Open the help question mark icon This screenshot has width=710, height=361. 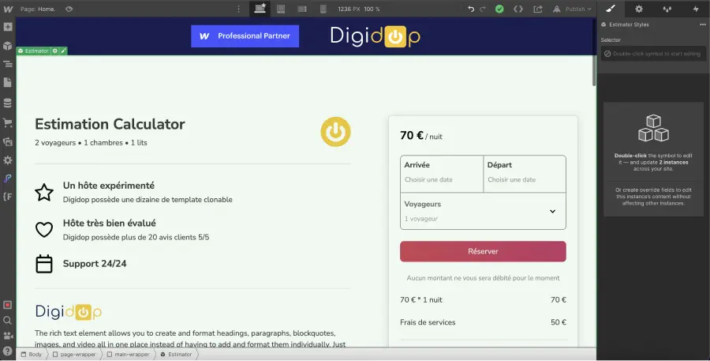(x=7, y=351)
